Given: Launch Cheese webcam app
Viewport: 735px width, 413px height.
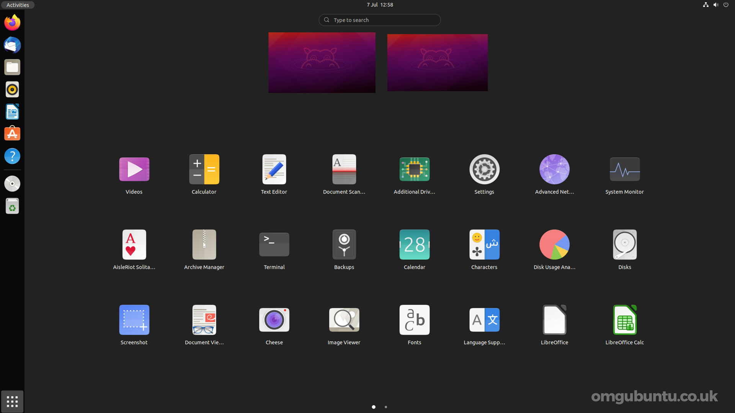Looking at the screenshot, I should point(274,319).
